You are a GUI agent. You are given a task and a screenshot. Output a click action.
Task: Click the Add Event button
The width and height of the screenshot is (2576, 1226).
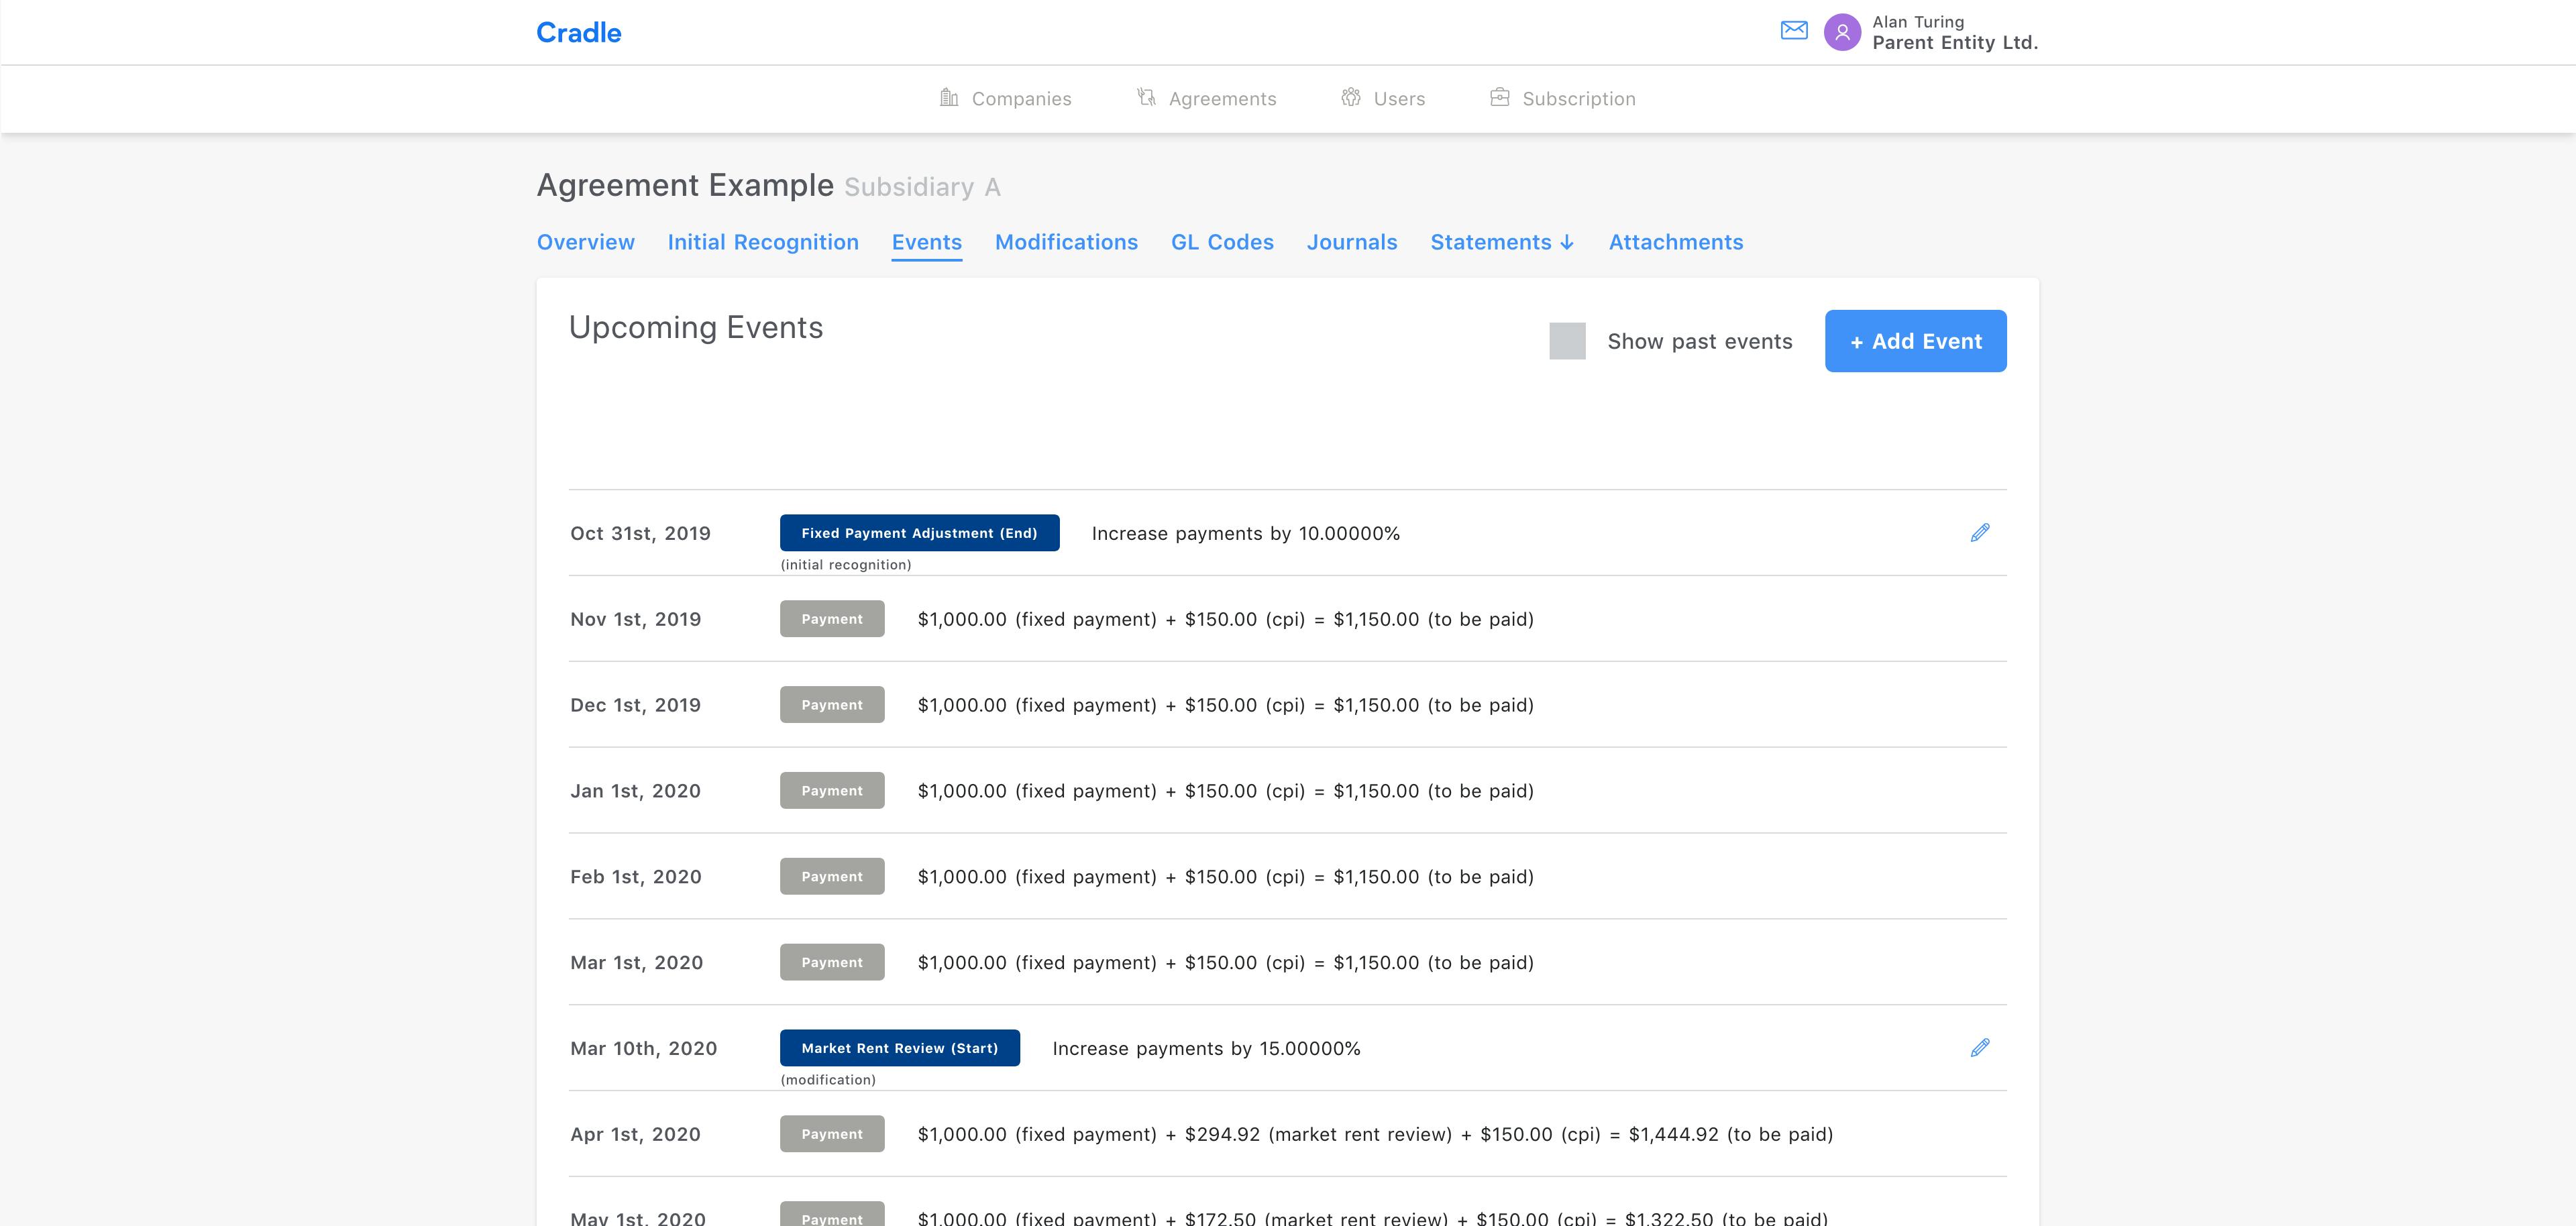click(x=1915, y=341)
